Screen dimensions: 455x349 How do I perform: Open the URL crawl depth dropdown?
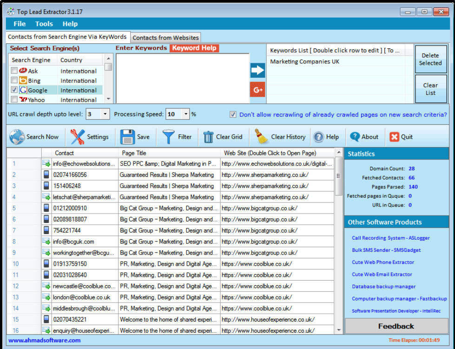point(104,114)
